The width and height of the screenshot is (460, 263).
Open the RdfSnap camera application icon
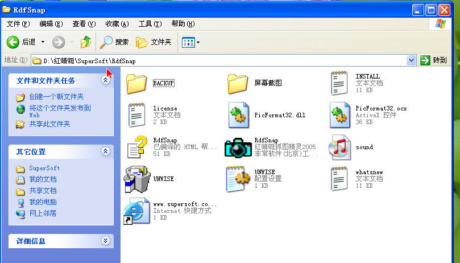[238, 147]
